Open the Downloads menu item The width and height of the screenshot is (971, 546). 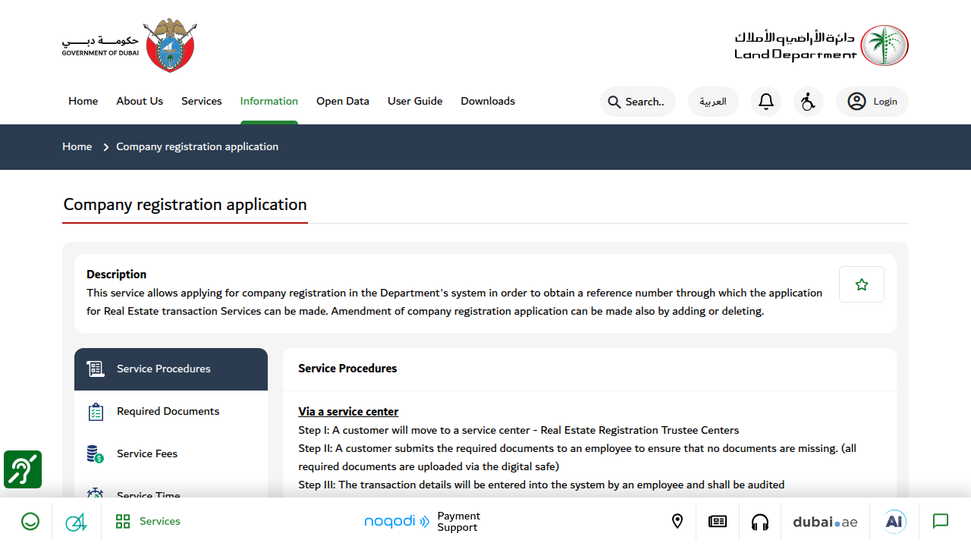coord(488,102)
